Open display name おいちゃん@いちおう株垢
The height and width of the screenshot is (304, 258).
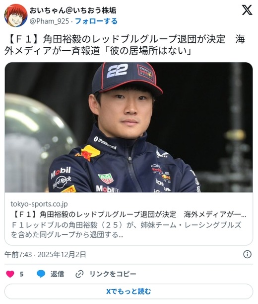tap(73, 10)
